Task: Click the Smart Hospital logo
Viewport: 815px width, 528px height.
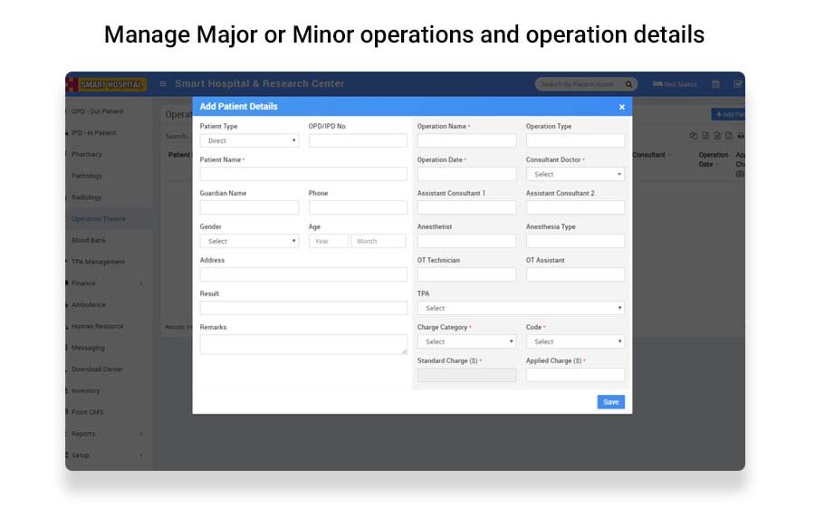Action: pos(109,84)
